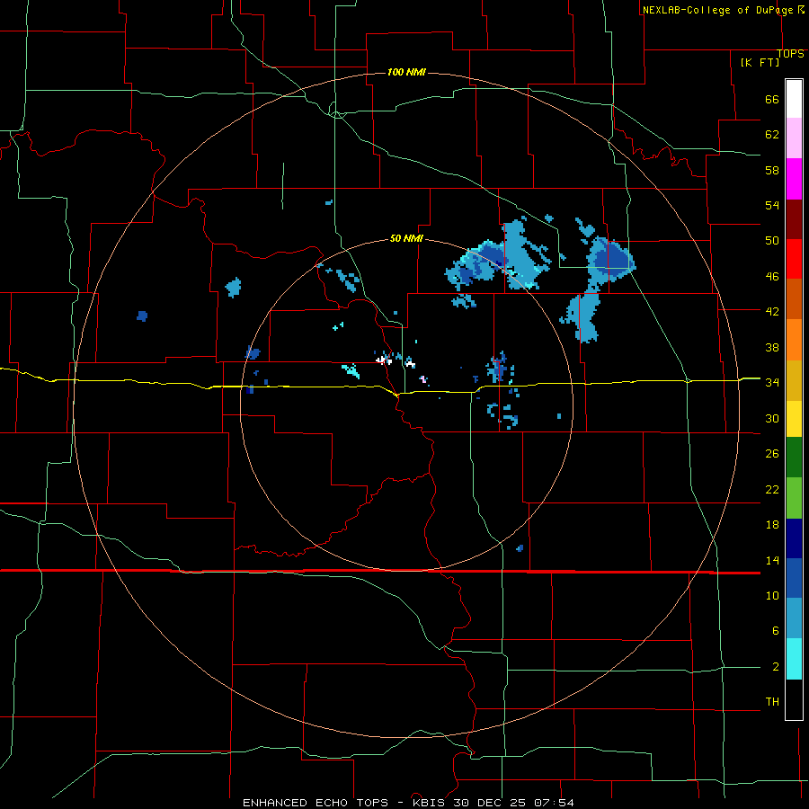Click the 14 legend value
The width and height of the screenshot is (809, 809).
pyautogui.click(x=772, y=560)
